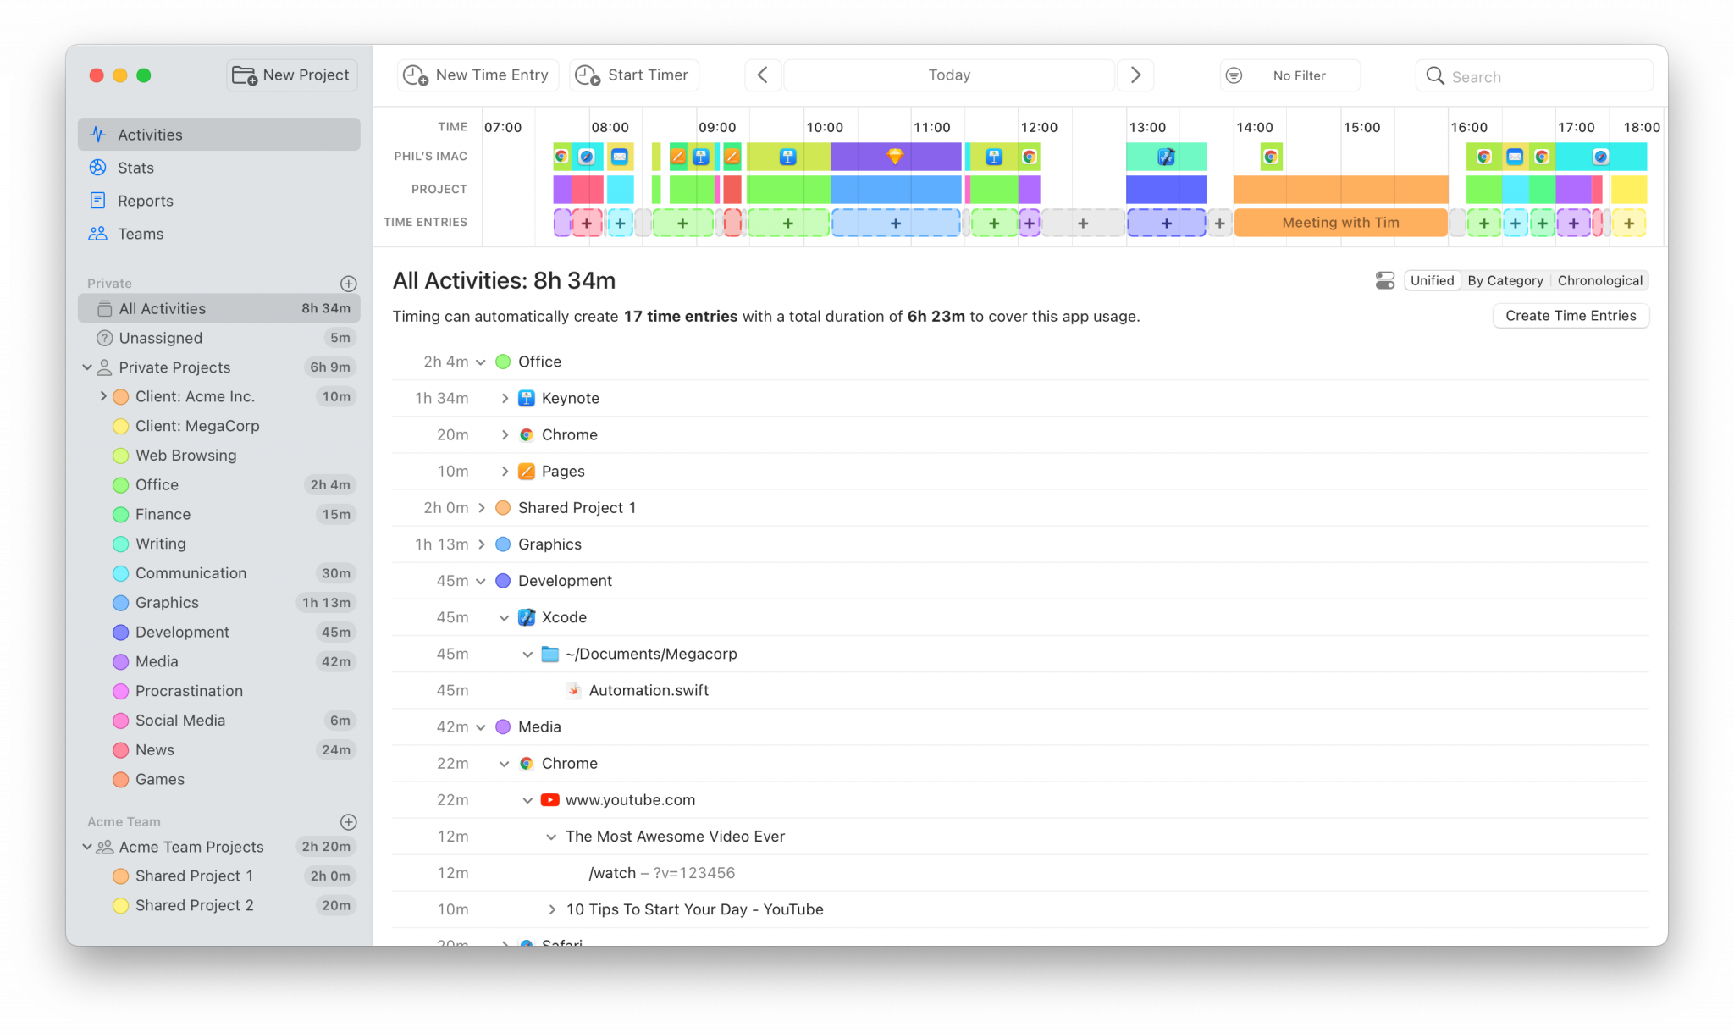1734x1033 pixels.
Task: Collapse Acme Team Projects in the sidebar
Action: 87,847
